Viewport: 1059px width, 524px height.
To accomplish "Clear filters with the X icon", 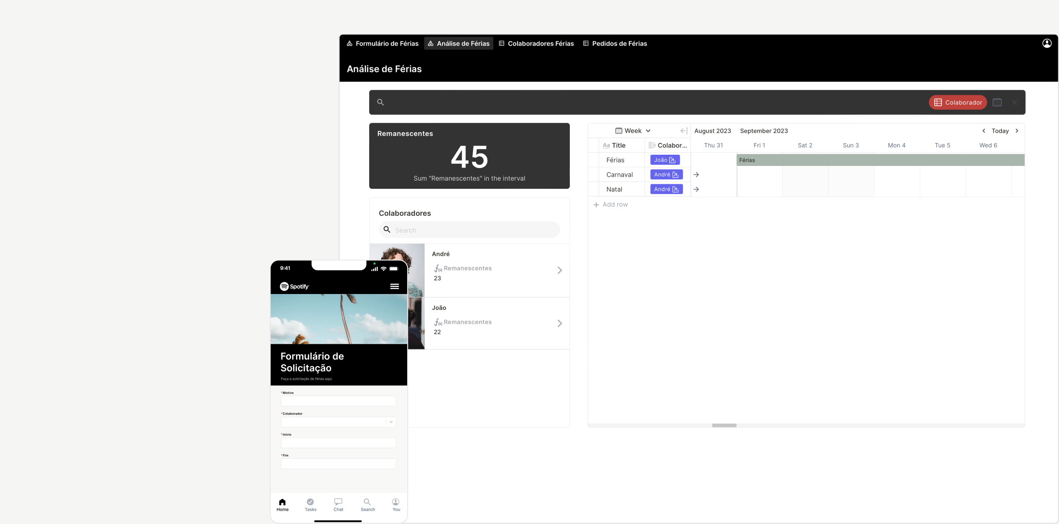I will click(x=1014, y=102).
